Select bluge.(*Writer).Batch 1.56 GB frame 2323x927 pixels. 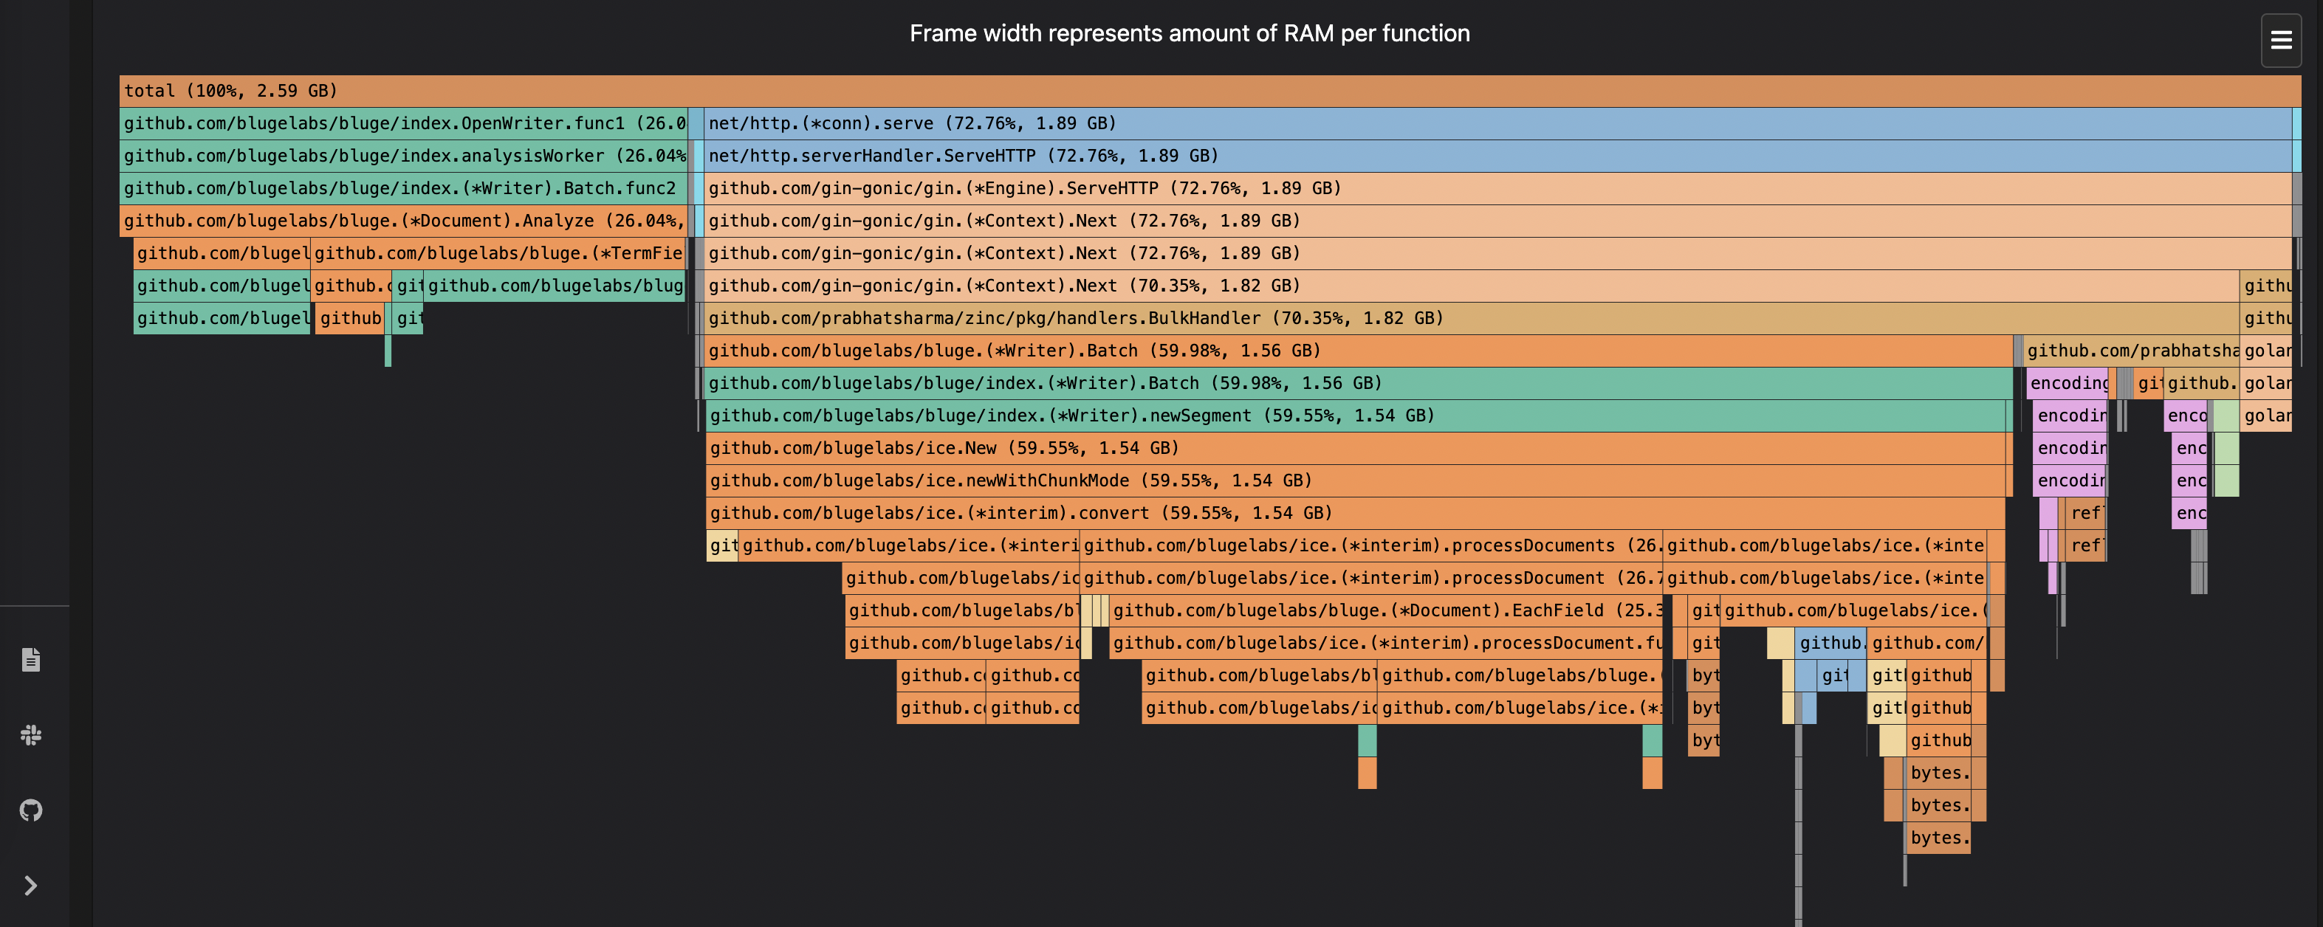click(x=1358, y=350)
